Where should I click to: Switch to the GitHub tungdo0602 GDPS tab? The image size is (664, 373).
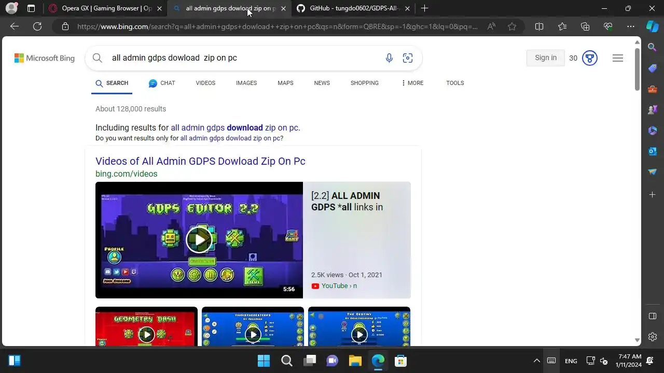[x=354, y=8]
